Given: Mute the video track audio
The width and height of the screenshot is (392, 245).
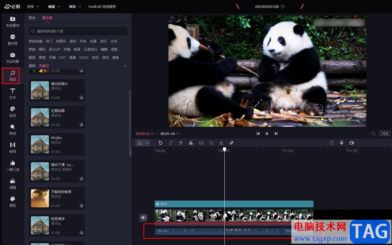Looking at the screenshot, I should click(x=143, y=217).
